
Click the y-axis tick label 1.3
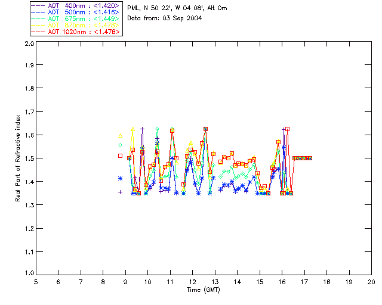click(x=29, y=205)
